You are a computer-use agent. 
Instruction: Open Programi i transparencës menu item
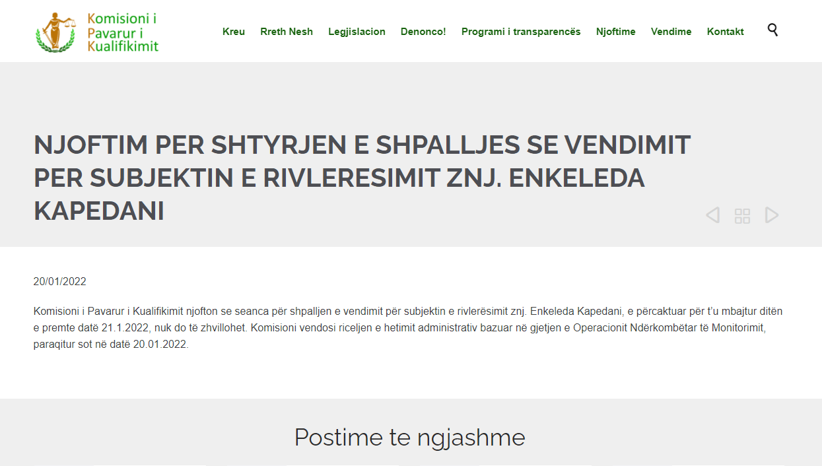pyautogui.click(x=521, y=32)
